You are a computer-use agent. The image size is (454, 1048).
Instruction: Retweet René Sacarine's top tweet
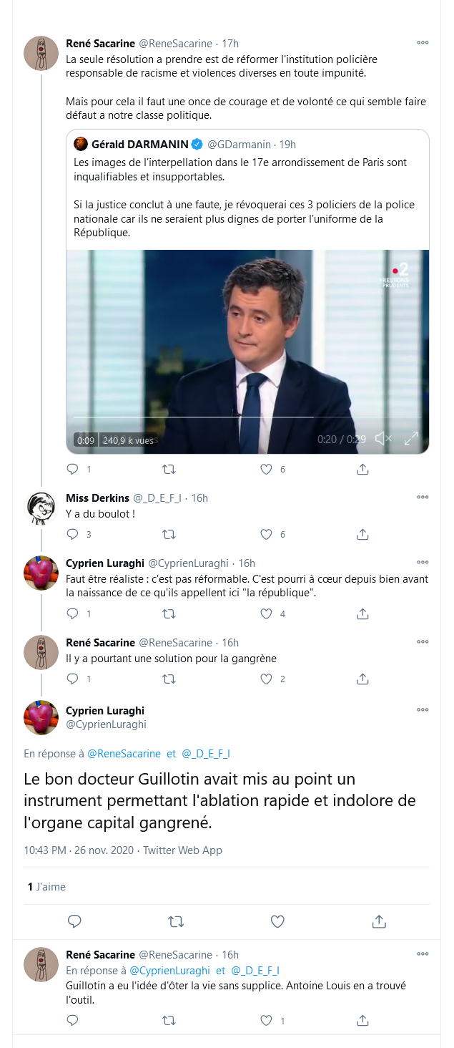tap(169, 470)
